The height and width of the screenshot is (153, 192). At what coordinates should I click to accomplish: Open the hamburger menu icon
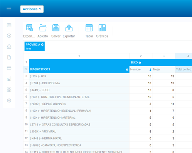[9, 8]
